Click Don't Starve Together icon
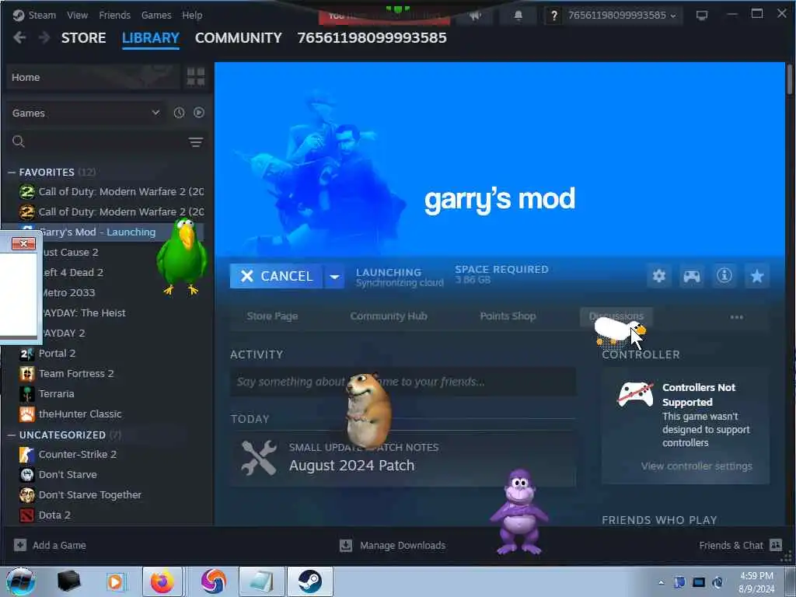The image size is (796, 597). [x=27, y=495]
